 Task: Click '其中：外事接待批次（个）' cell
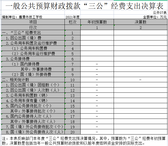pos(33,111)
